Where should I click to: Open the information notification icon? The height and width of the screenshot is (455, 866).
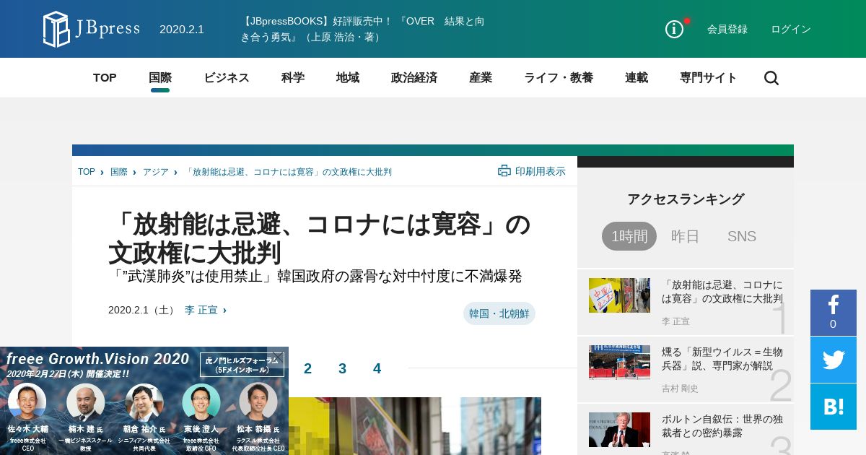click(x=675, y=29)
